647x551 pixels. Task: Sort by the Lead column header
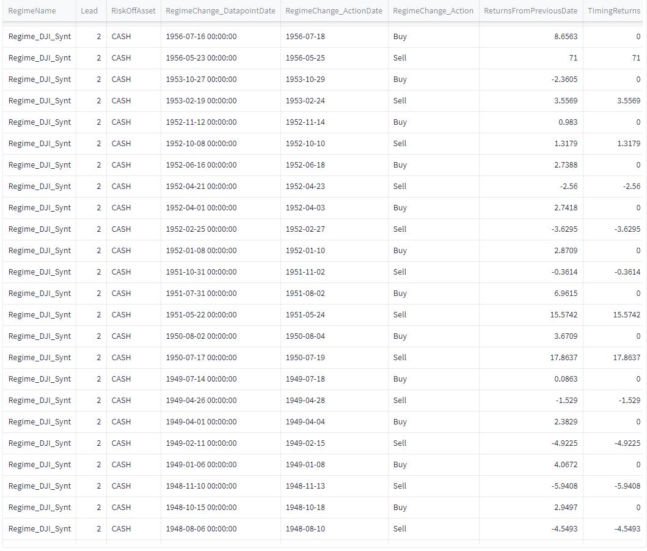pyautogui.click(x=89, y=10)
